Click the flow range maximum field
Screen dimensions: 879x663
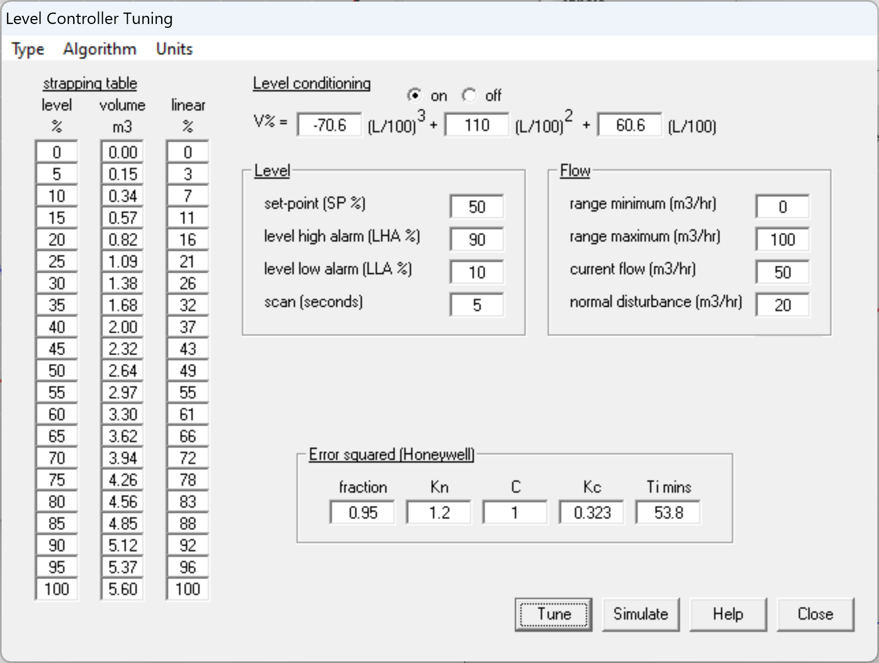(x=782, y=240)
